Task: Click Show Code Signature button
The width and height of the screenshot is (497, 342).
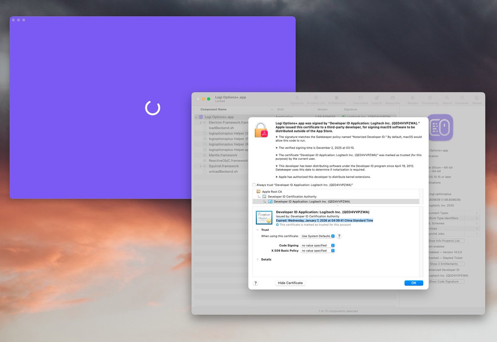Action: [x=446, y=281]
